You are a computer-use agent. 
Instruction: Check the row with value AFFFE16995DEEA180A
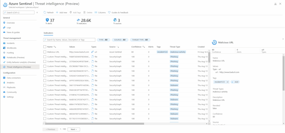pos(45,80)
